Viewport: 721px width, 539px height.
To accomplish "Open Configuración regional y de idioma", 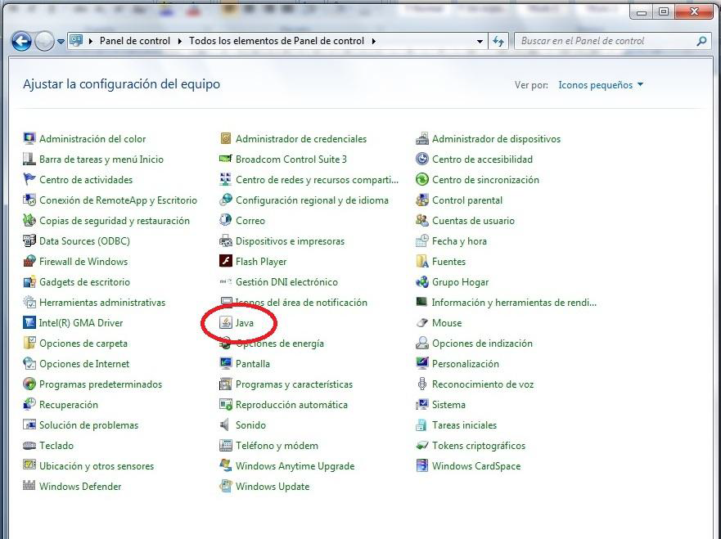I will pos(313,200).
